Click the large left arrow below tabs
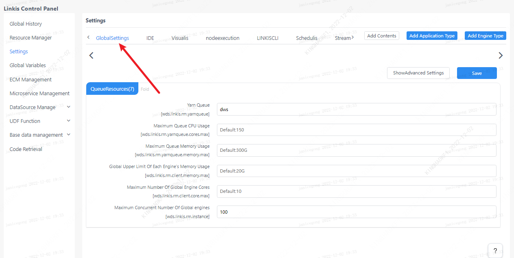Image resolution: width=514 pixels, height=258 pixels. (91, 55)
